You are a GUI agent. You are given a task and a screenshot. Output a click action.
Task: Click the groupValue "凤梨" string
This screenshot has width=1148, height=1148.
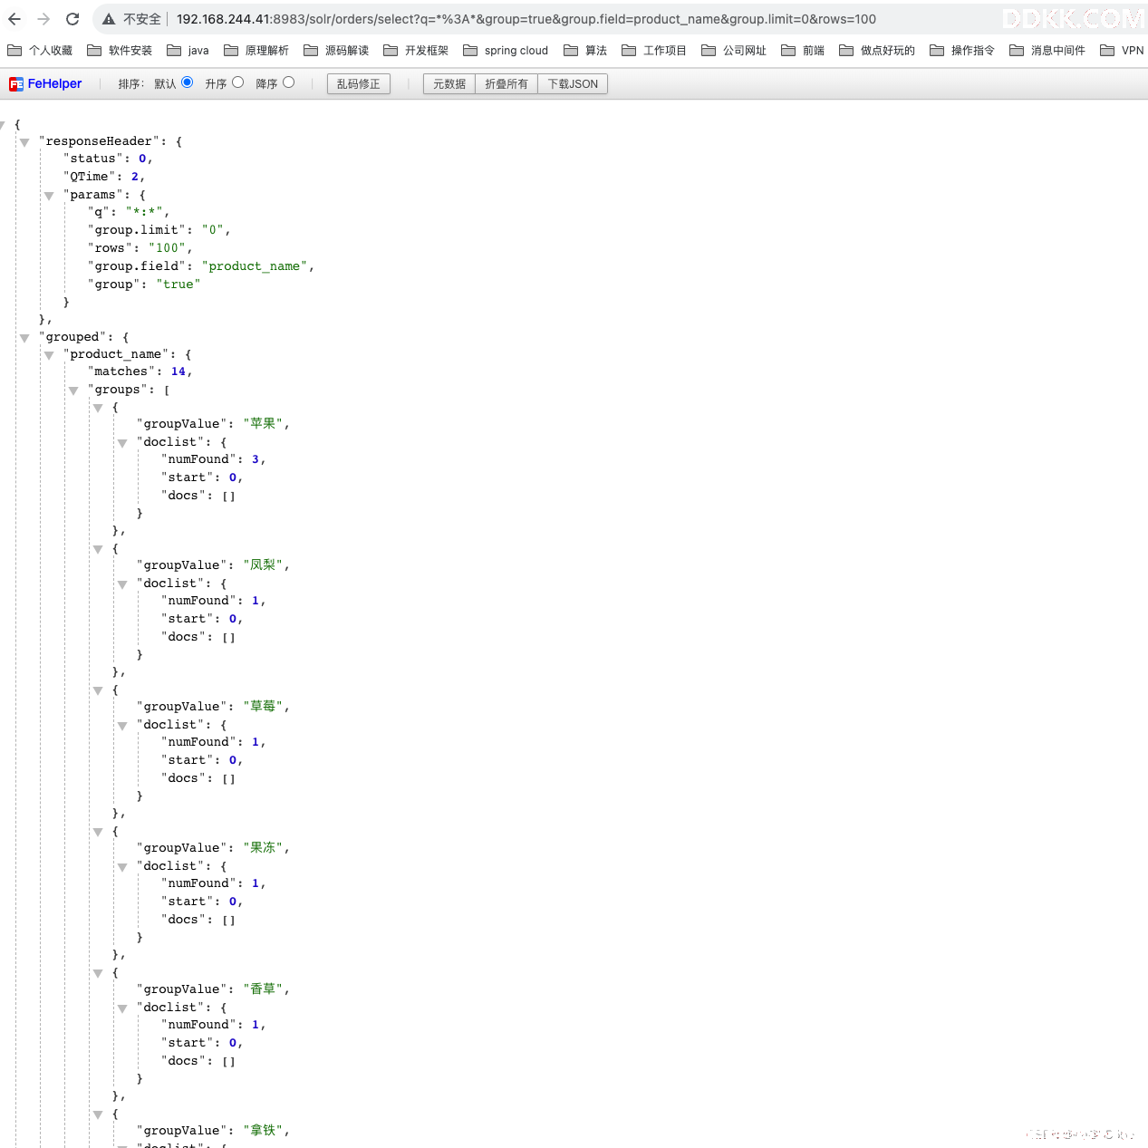[x=263, y=564]
